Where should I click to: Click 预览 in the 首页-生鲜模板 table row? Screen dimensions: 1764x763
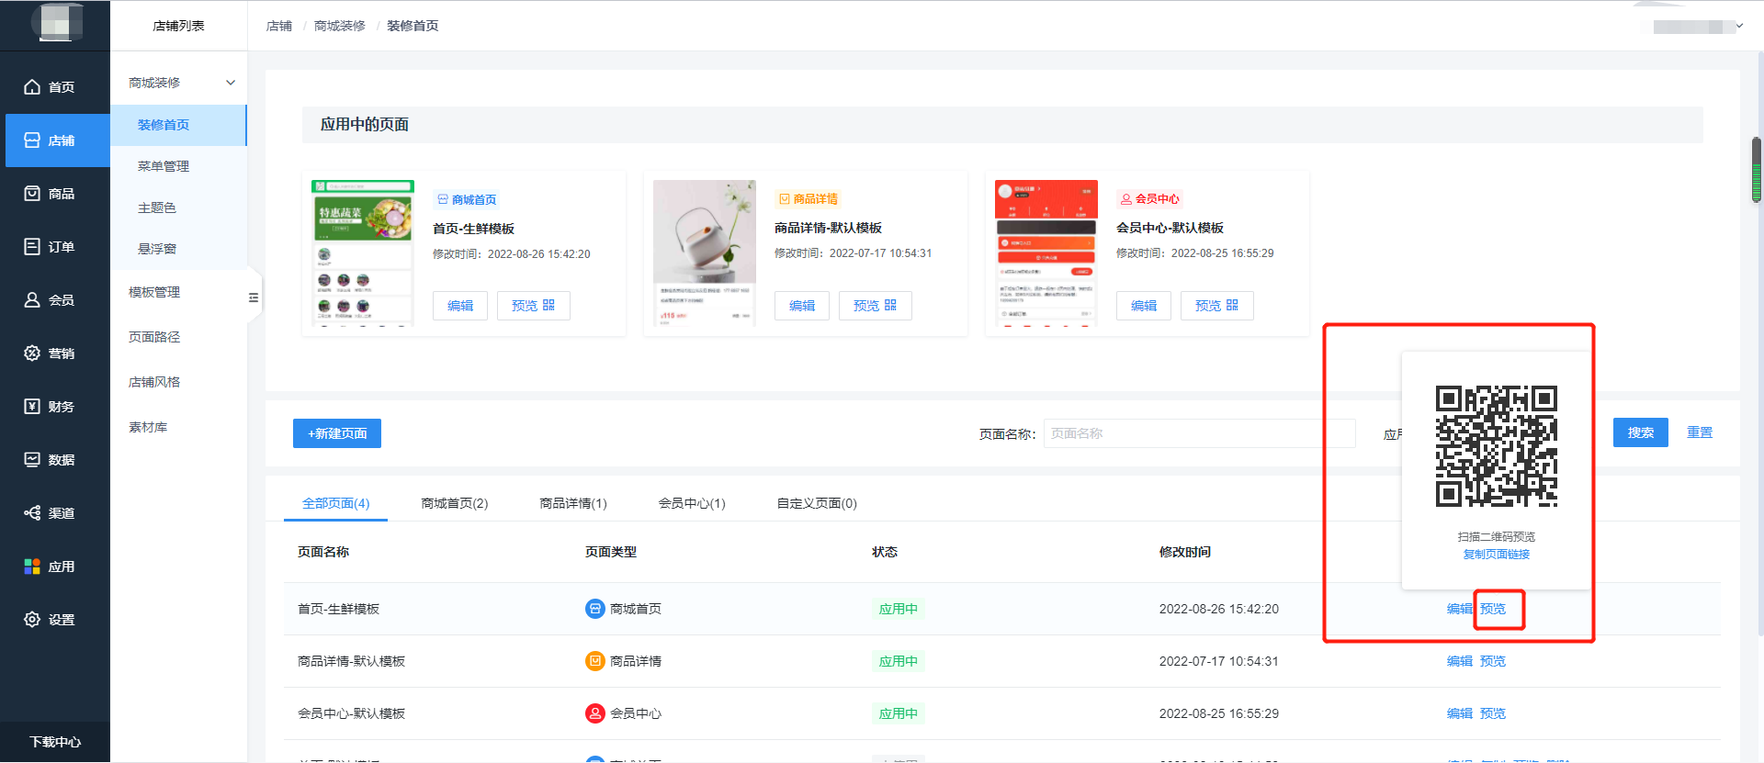coord(1493,609)
